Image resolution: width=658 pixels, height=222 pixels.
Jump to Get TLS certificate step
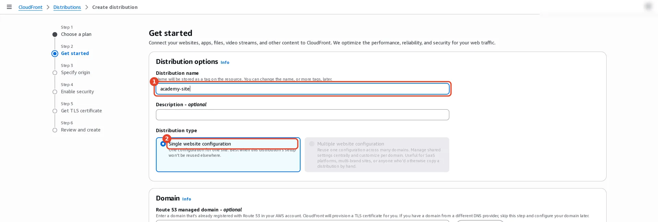(x=81, y=111)
